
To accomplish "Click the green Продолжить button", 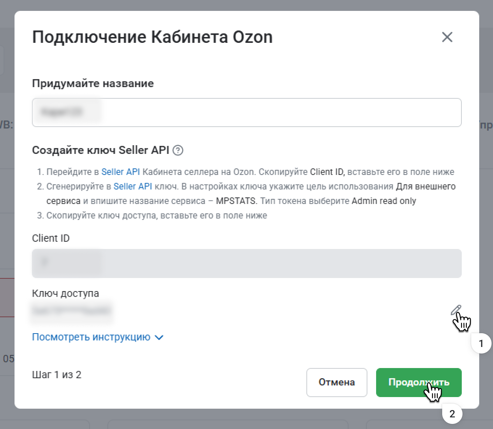I will click(x=419, y=383).
